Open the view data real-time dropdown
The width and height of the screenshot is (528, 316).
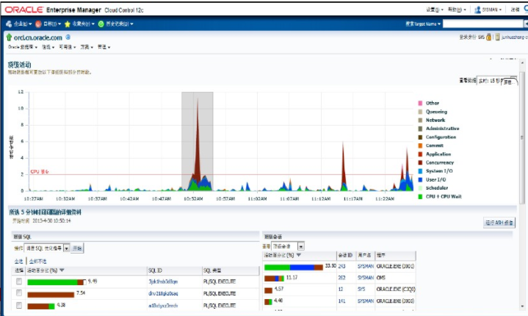[496, 81]
